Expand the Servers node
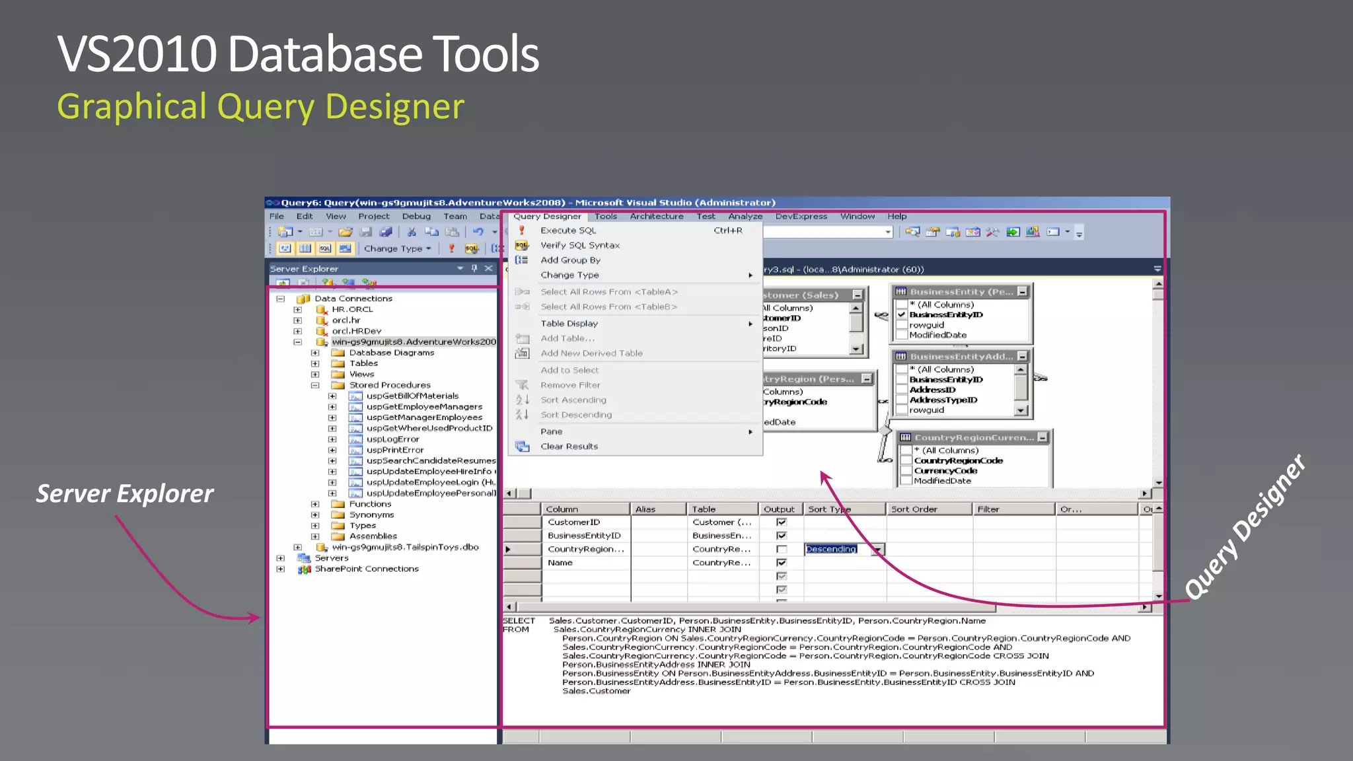Image resolution: width=1353 pixels, height=761 pixels. coord(280,558)
